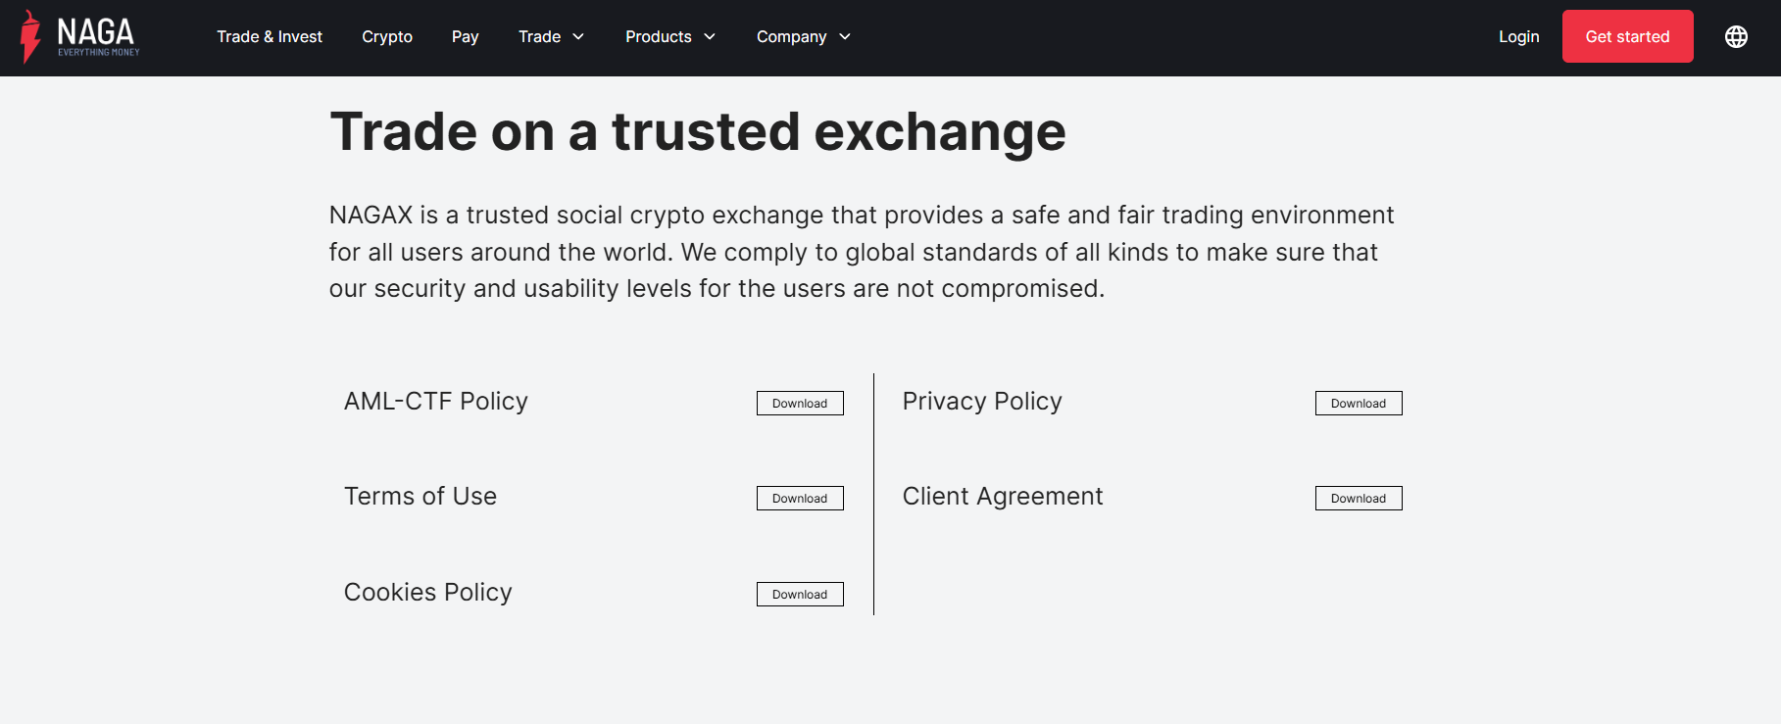Select the 'Privacy Policy' label text
Screen dimensions: 1781x724
point(982,402)
